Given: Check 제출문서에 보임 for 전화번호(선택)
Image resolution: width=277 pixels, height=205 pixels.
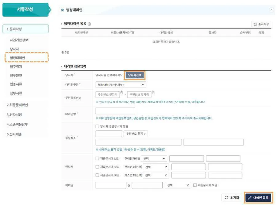Looking at the screenshot, I should pyautogui.click(x=97, y=167).
